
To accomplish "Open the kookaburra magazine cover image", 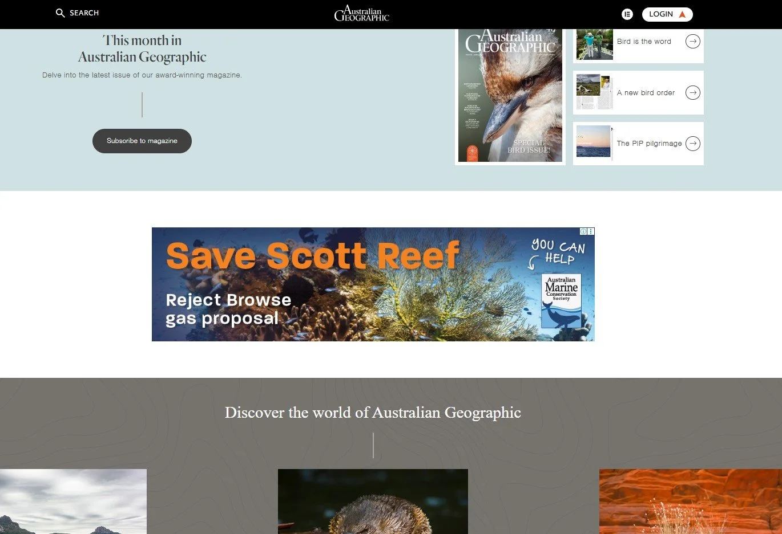I will (510, 96).
